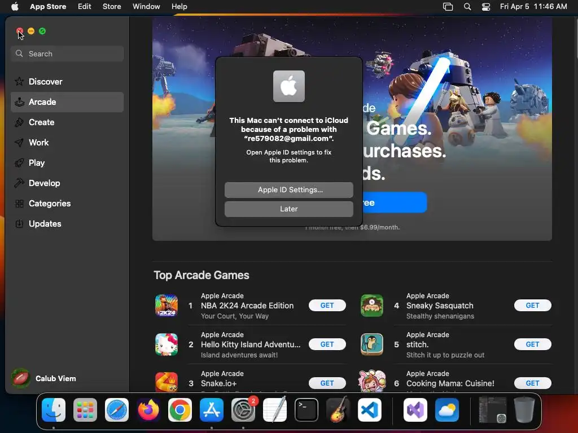
Task: Click the date and time in menu bar
Action: 533,7
